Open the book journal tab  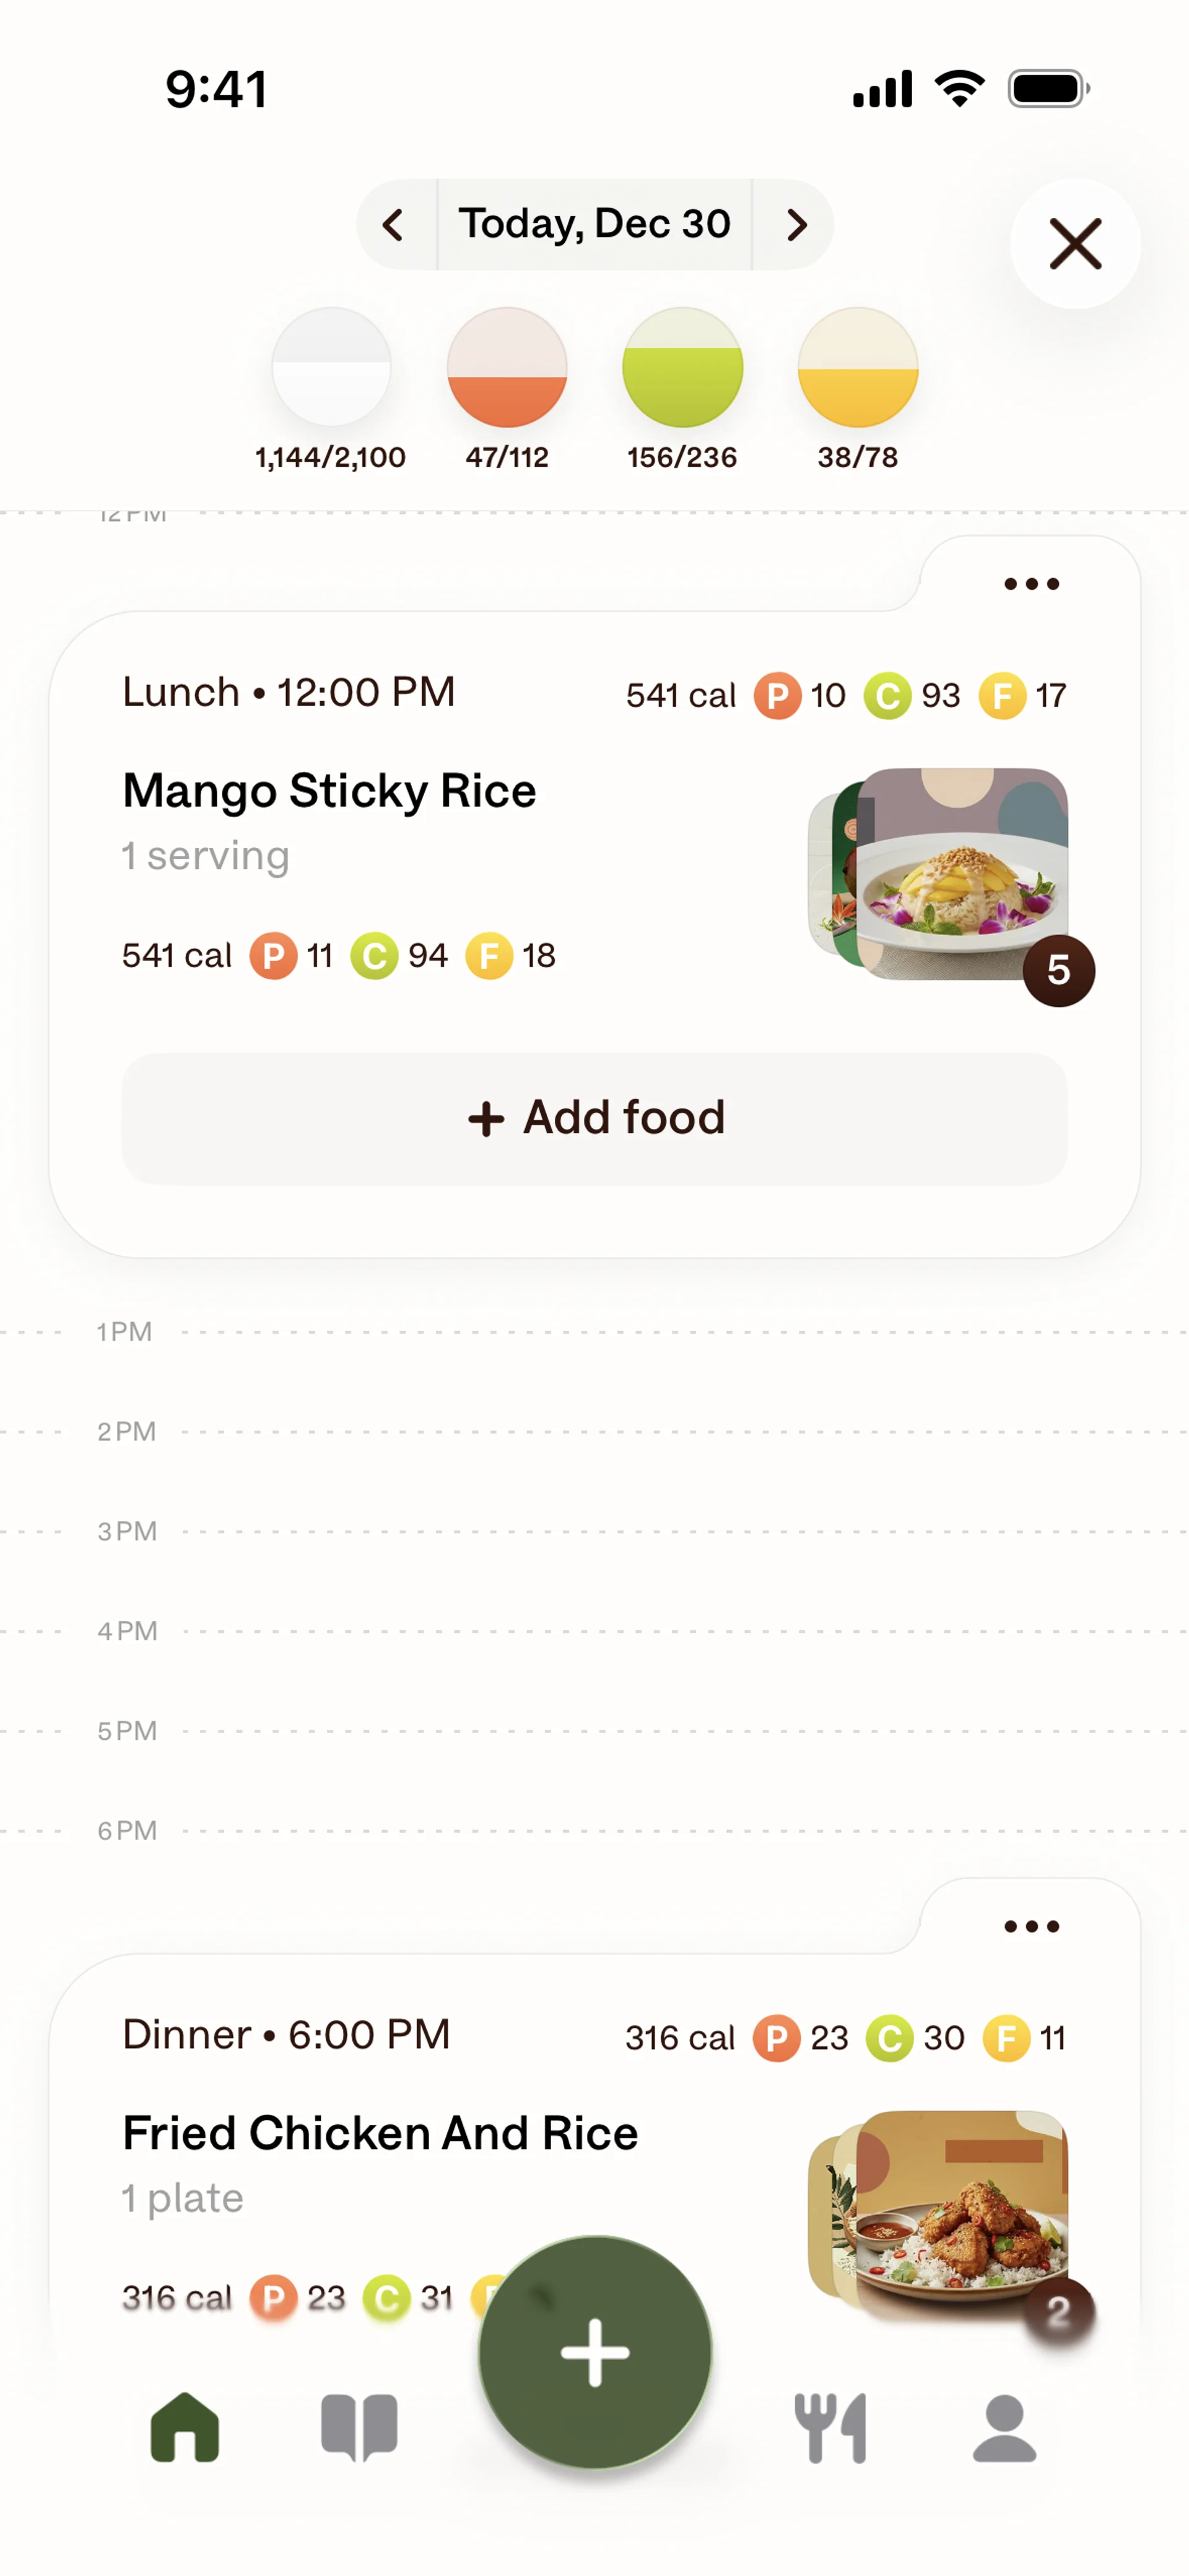click(359, 2428)
